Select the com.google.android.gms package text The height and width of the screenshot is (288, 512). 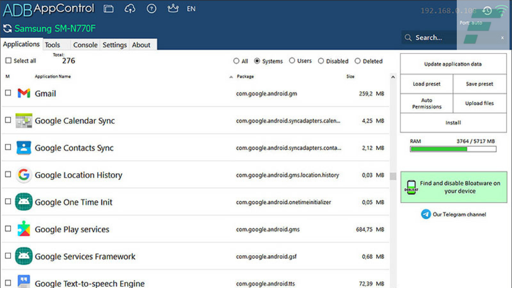268,230
